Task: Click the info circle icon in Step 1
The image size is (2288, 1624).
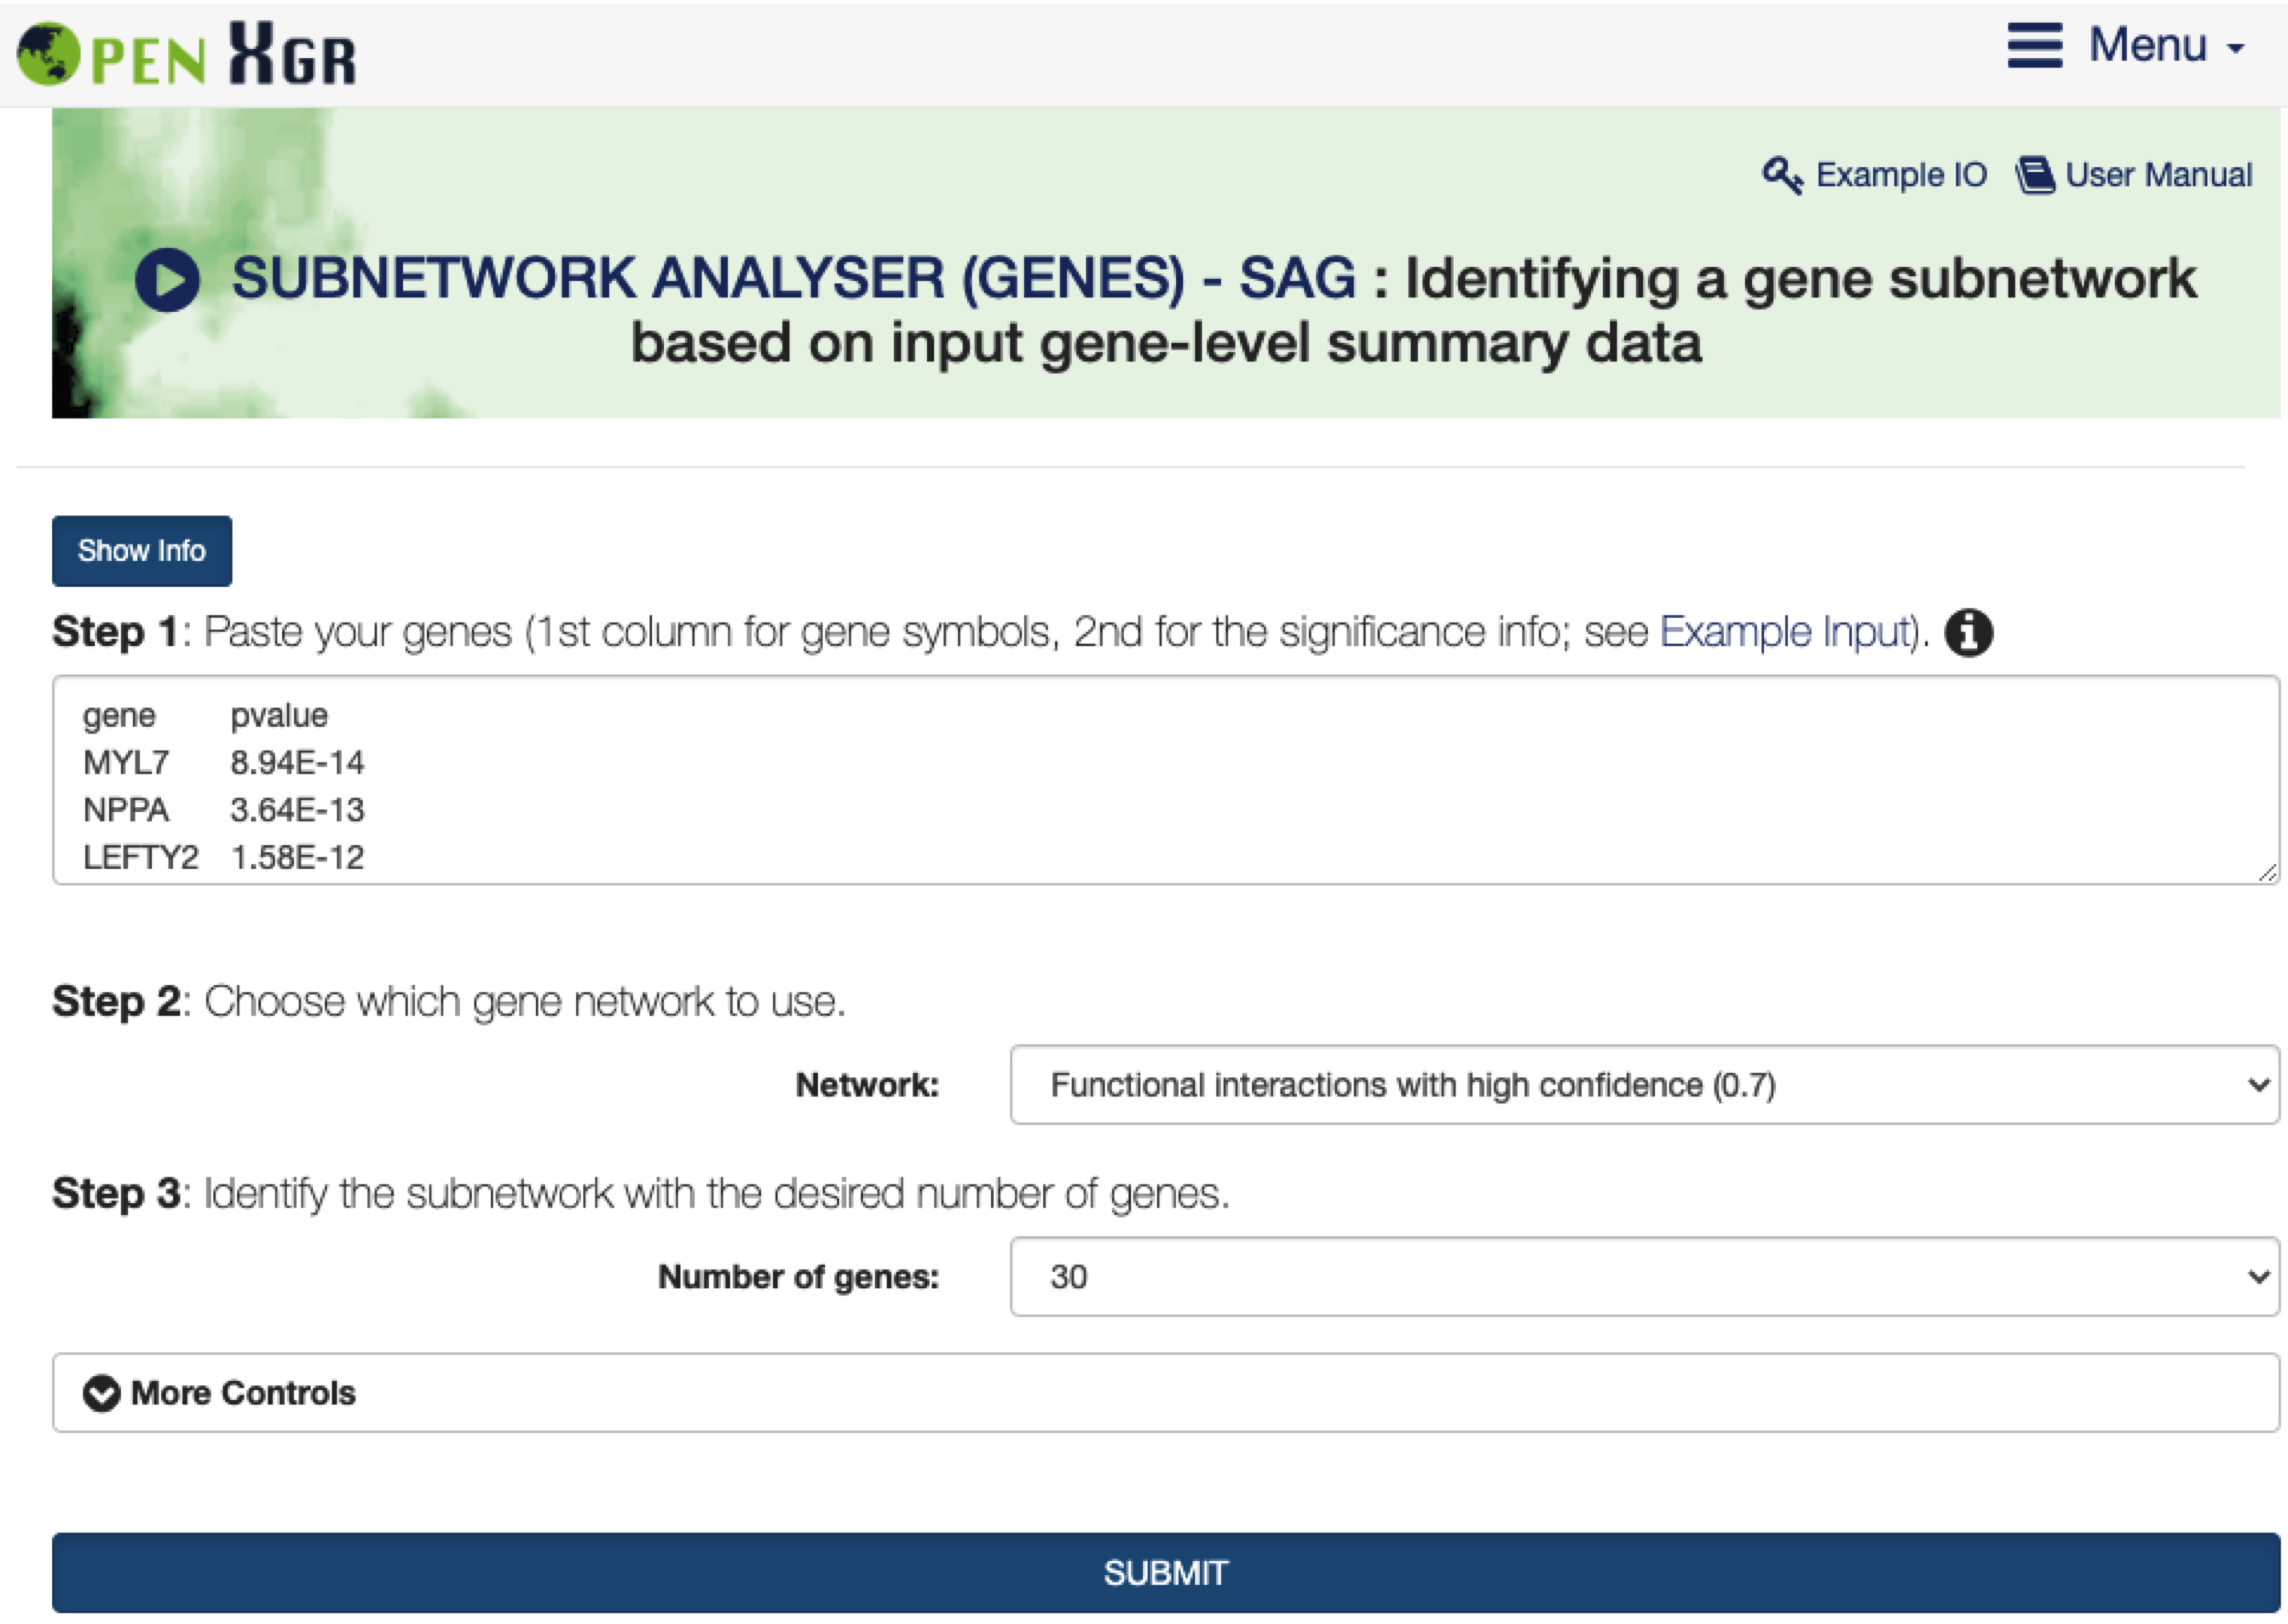Action: point(1968,633)
